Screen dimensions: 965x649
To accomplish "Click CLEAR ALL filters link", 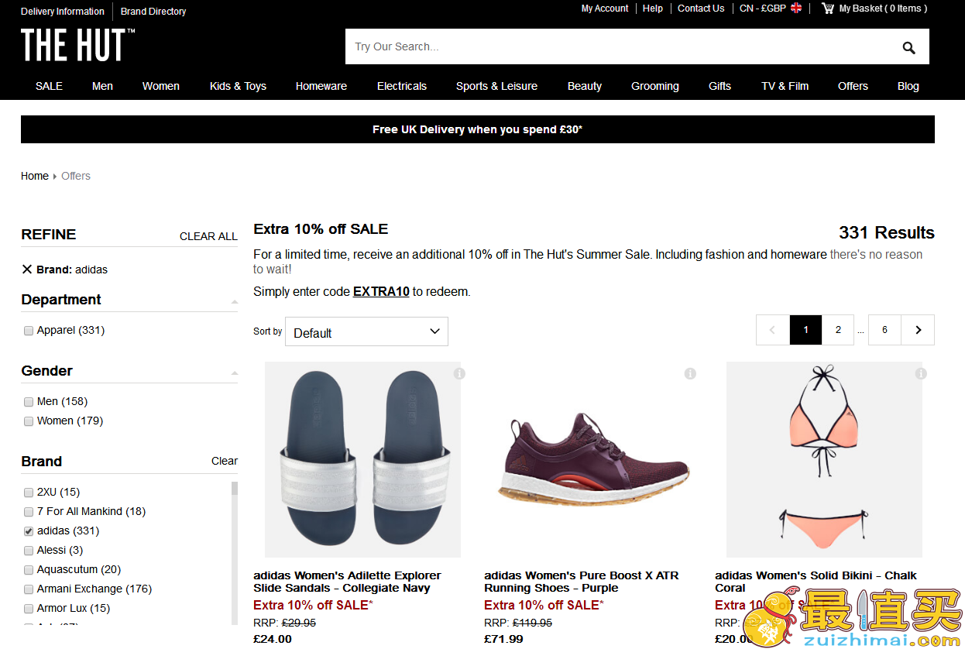I will pos(208,236).
